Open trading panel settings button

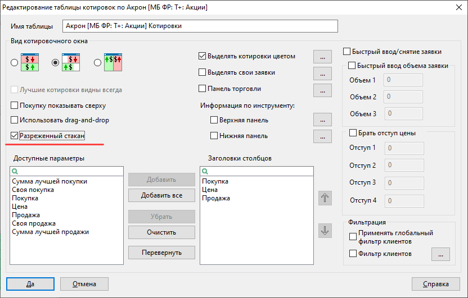click(322, 89)
